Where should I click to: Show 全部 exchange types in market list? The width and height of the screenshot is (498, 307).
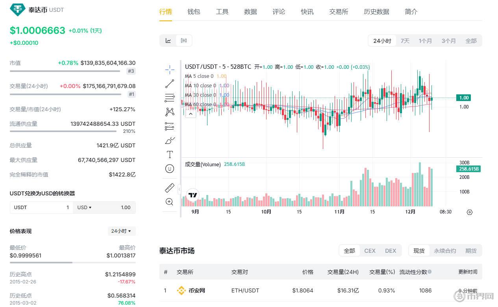click(349, 251)
